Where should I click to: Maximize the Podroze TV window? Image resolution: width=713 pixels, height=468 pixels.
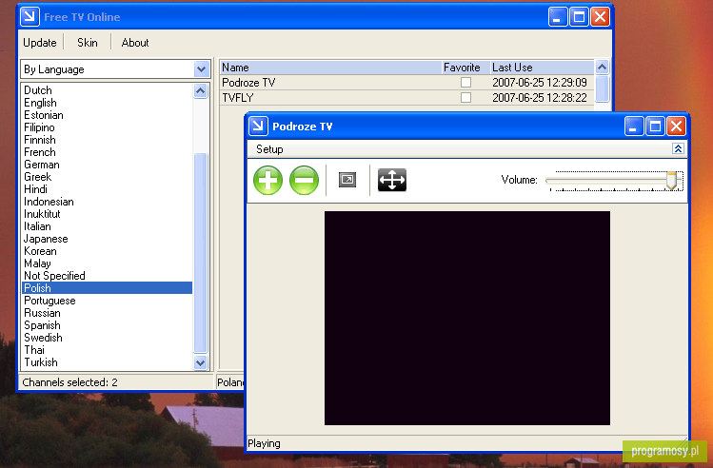click(x=655, y=127)
